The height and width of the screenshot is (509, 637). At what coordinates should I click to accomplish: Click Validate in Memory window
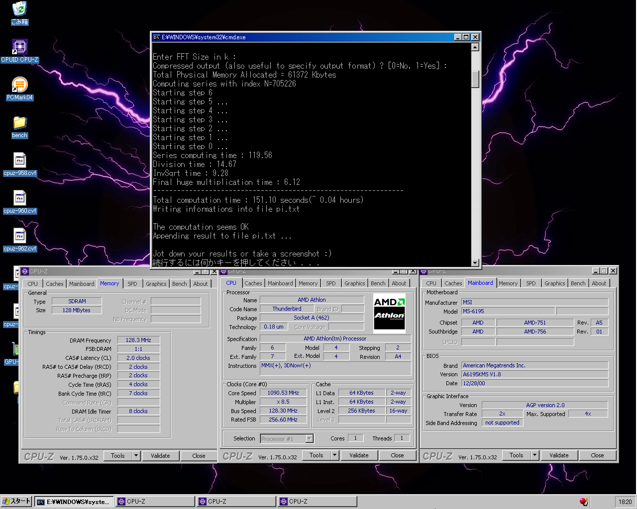click(x=160, y=456)
